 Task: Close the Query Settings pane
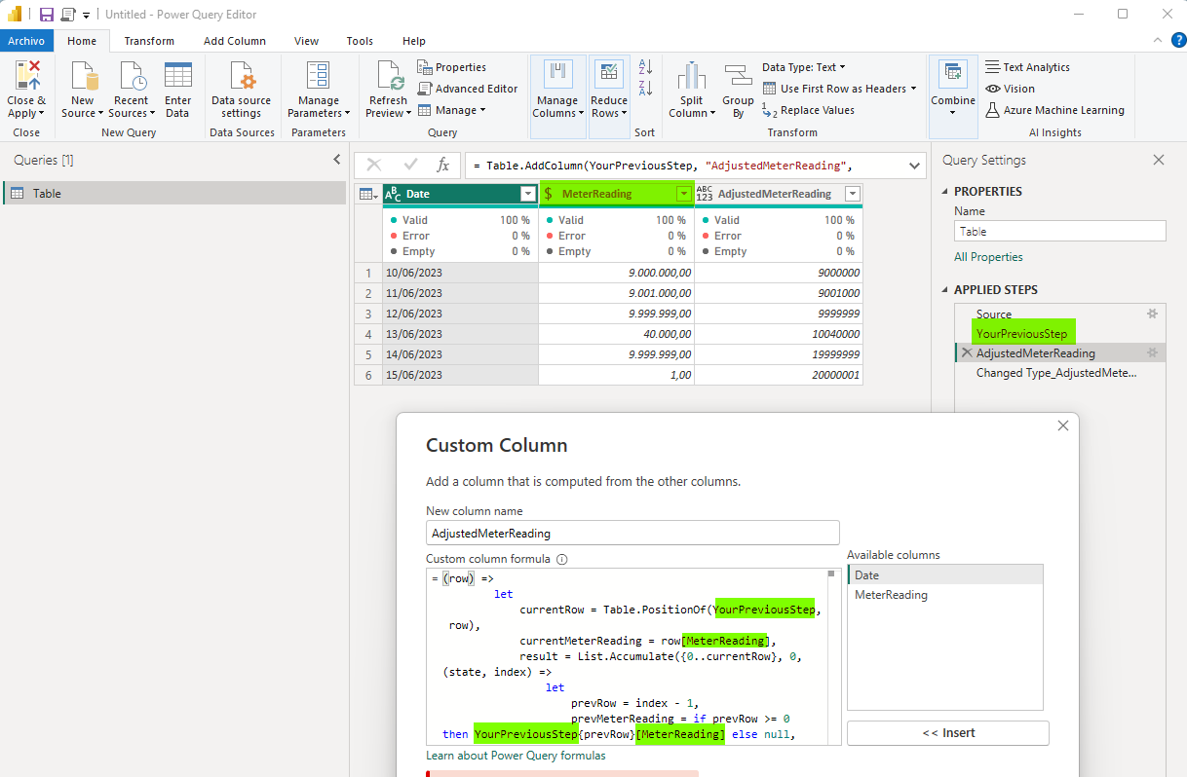1159,160
